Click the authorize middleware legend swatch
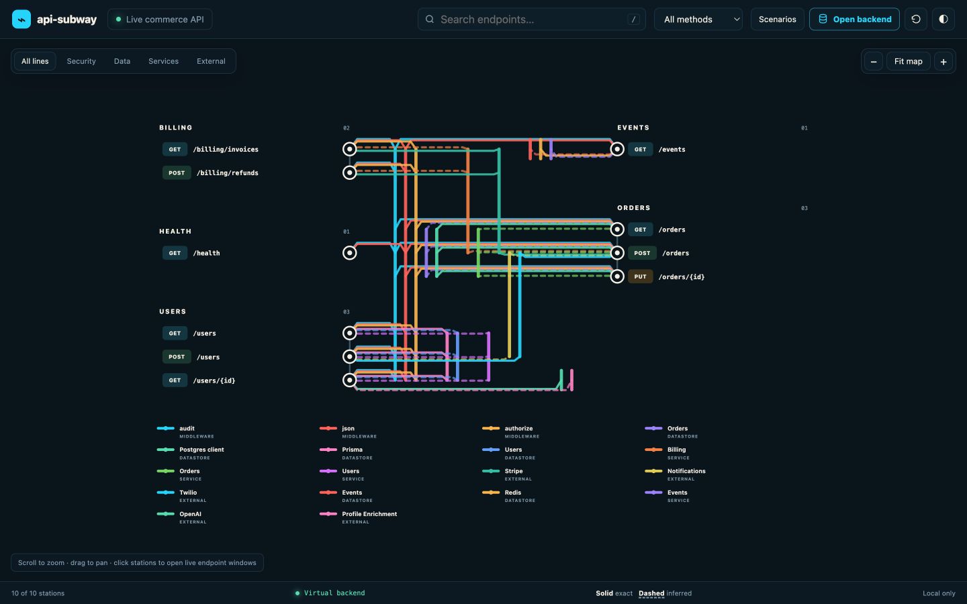The image size is (967, 604). (x=491, y=428)
